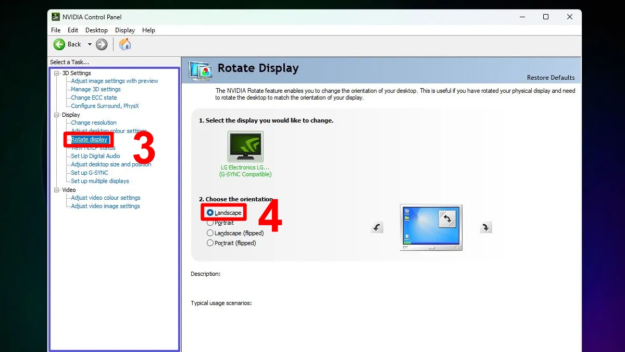Choose the Portrait (flipped) radio button
This screenshot has width=625, height=352.
210,243
